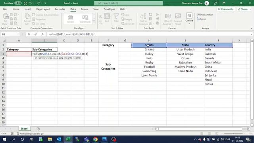Image resolution: width=254 pixels, height=143 pixels.
Task: Switch to the Home tab
Action: [16, 9]
